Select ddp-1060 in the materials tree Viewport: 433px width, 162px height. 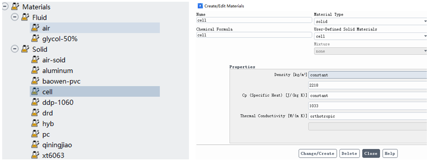point(58,102)
